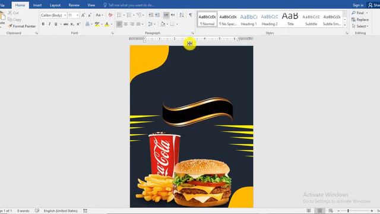Viewport: 380px width, 214px height.
Task: Click Replace in Editing group
Action: (360, 20)
